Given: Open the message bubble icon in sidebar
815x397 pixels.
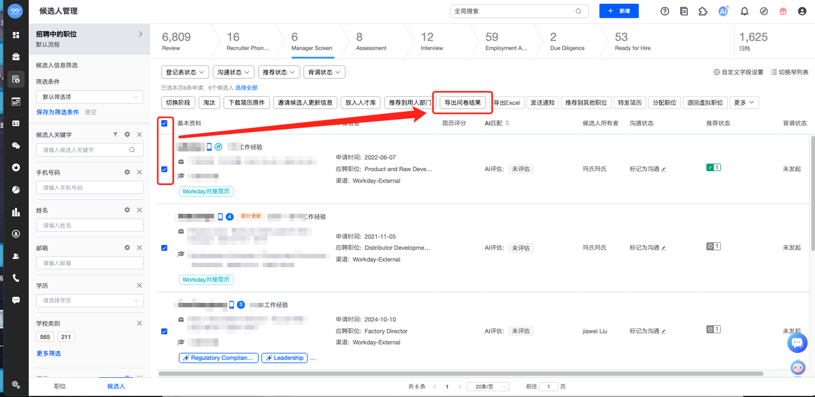Looking at the screenshot, I should (x=16, y=300).
